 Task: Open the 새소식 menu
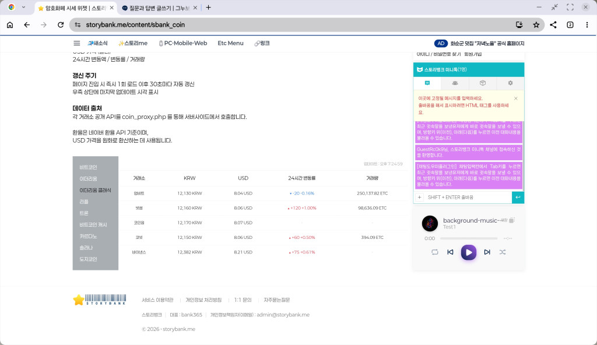click(97, 43)
